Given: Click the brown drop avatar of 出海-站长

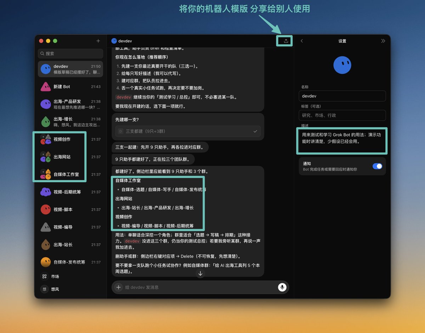Looking at the screenshot, I should pyautogui.click(x=46, y=244).
